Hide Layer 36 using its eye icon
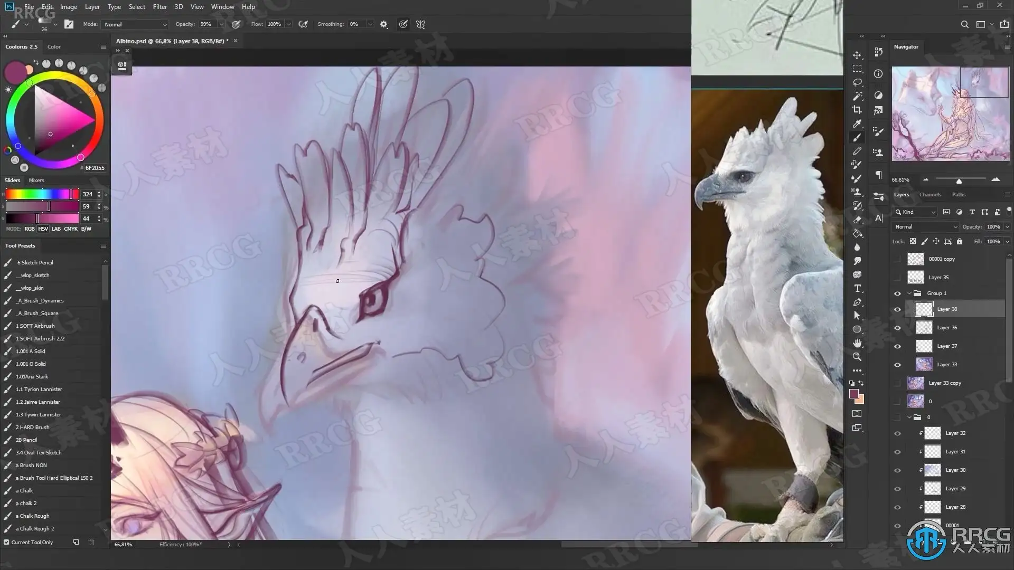 pos(897,328)
